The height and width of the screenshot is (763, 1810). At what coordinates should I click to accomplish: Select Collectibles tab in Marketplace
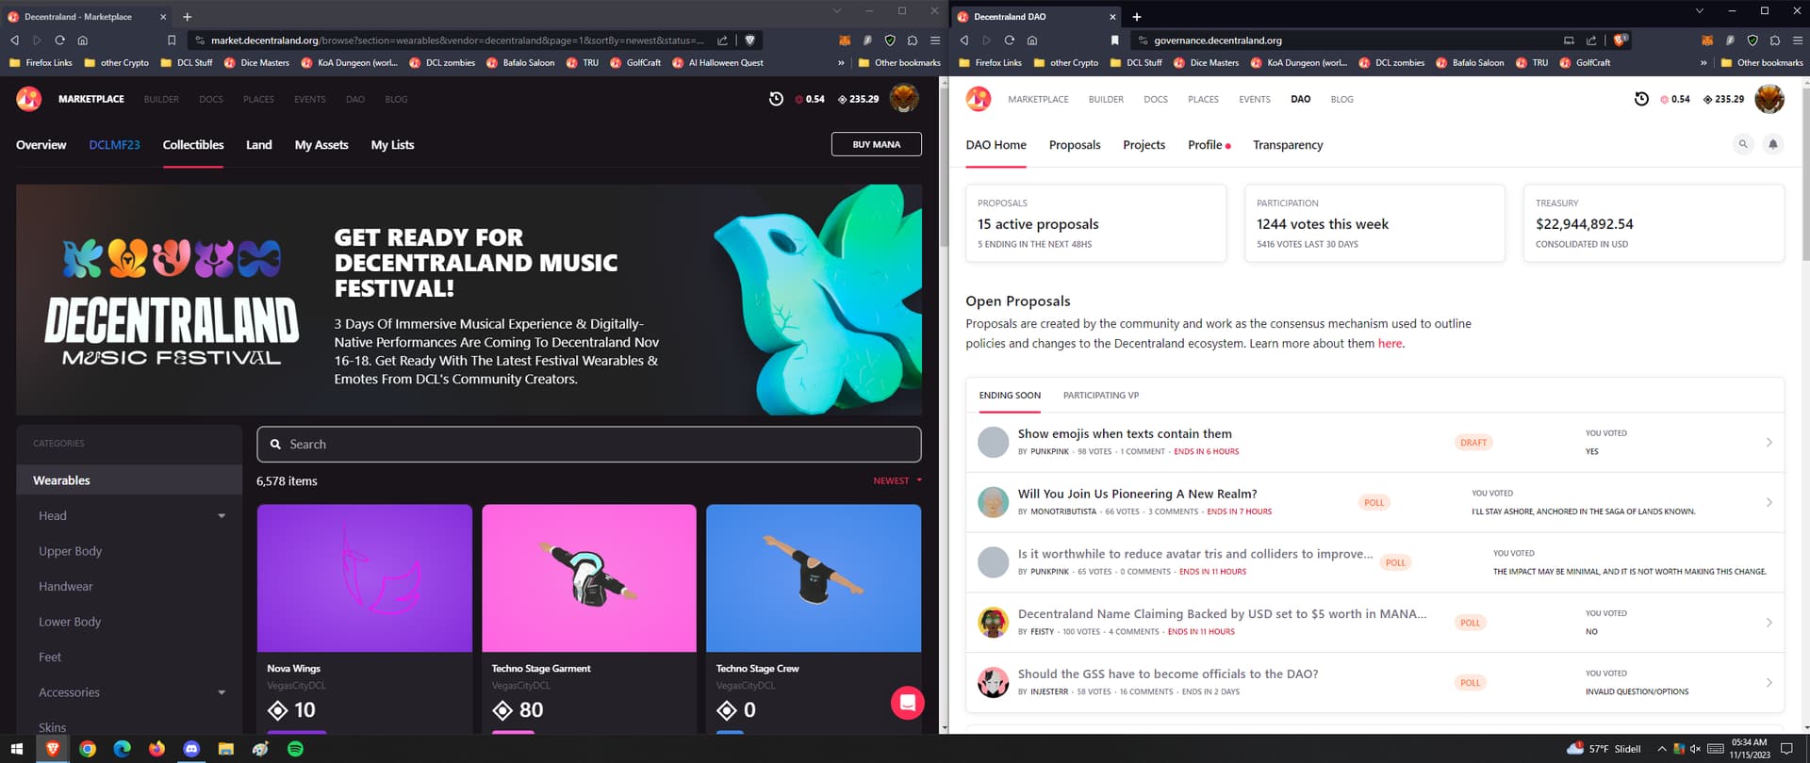[x=193, y=145]
